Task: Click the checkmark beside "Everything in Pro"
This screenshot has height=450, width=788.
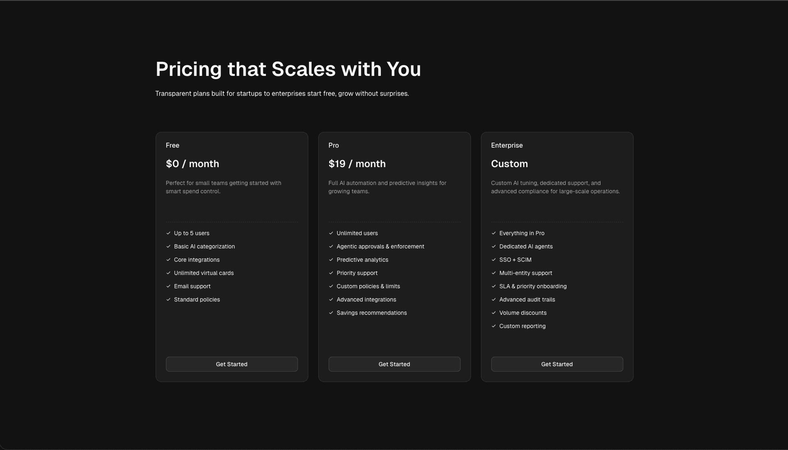Action: click(x=494, y=233)
